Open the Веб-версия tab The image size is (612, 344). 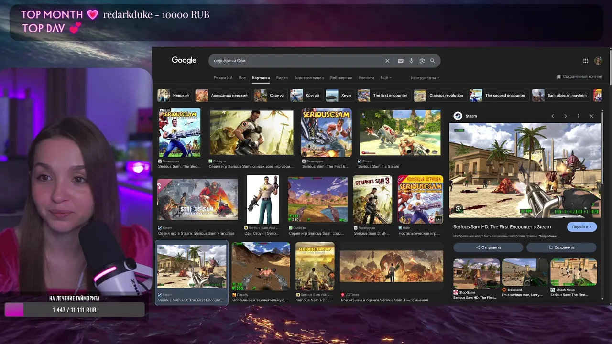(x=341, y=78)
